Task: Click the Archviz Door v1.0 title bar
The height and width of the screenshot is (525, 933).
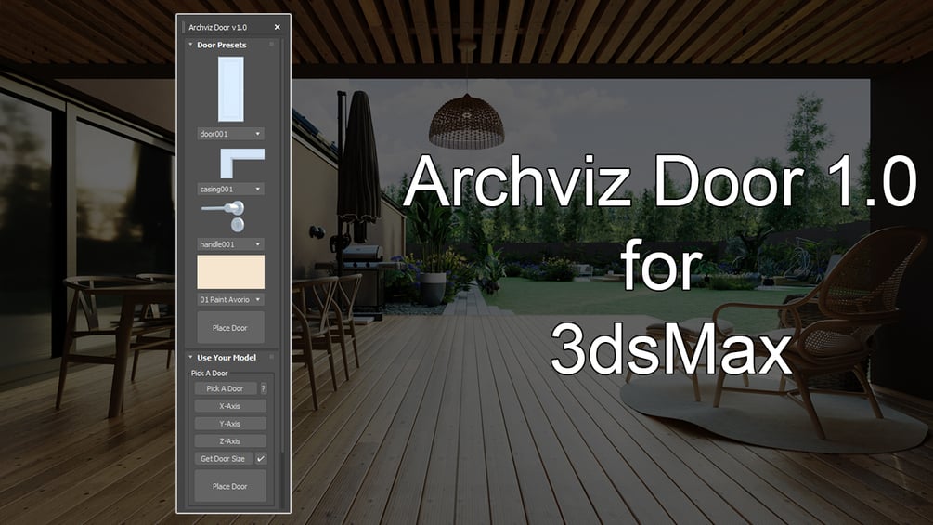Action: (227, 27)
